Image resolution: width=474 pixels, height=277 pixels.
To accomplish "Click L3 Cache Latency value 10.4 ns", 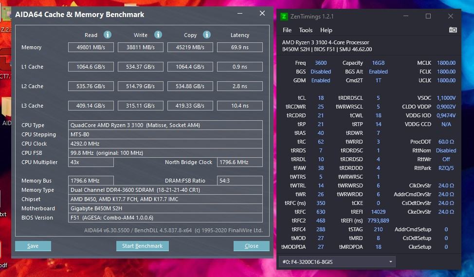I will click(x=240, y=106).
